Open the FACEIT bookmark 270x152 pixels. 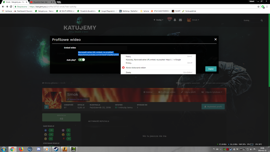coord(176,11)
